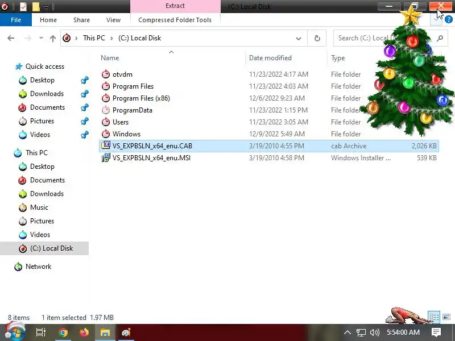Expand the ribbon with the chevron
The width and height of the screenshot is (455, 341).
point(436,19)
